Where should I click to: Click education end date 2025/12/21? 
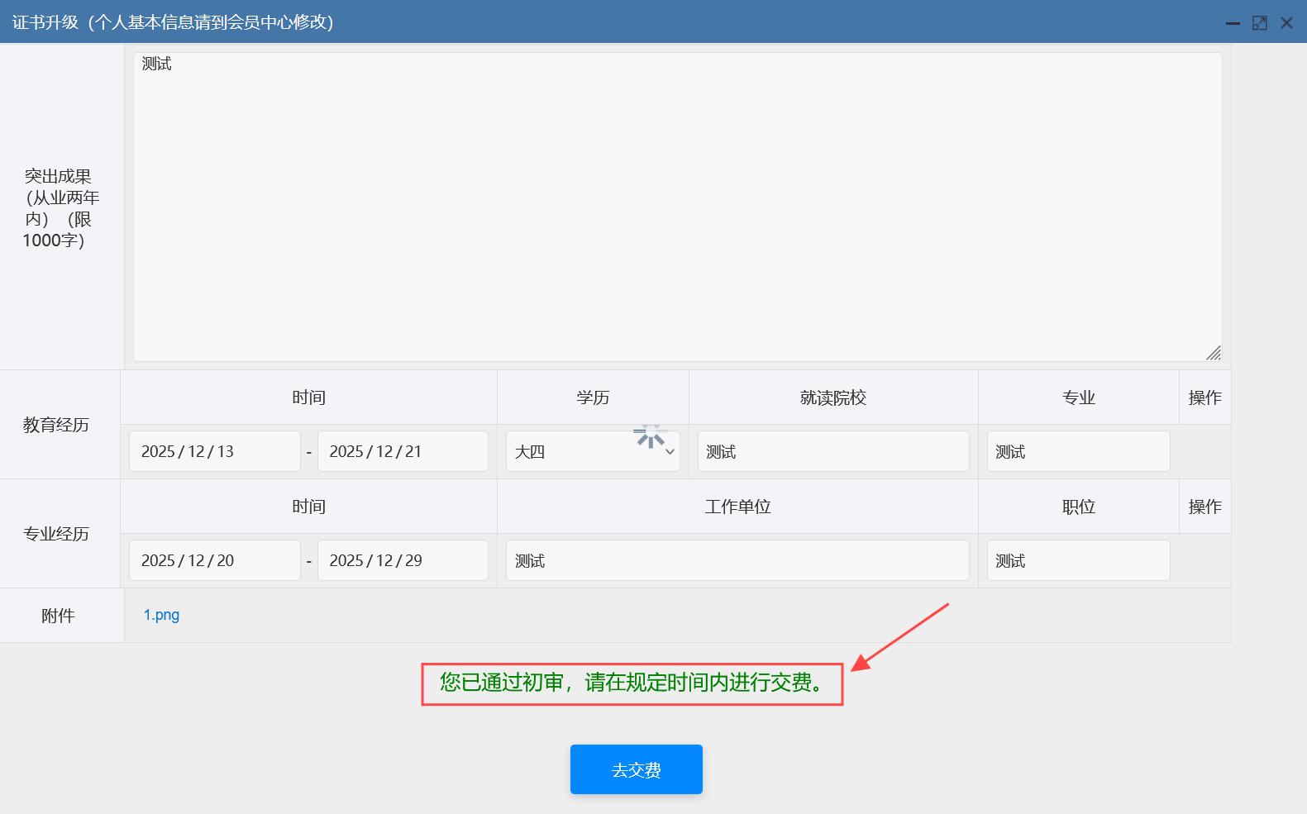(403, 451)
